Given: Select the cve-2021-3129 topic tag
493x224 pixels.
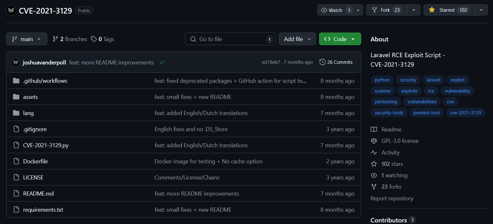Looking at the screenshot, I should click(x=465, y=113).
